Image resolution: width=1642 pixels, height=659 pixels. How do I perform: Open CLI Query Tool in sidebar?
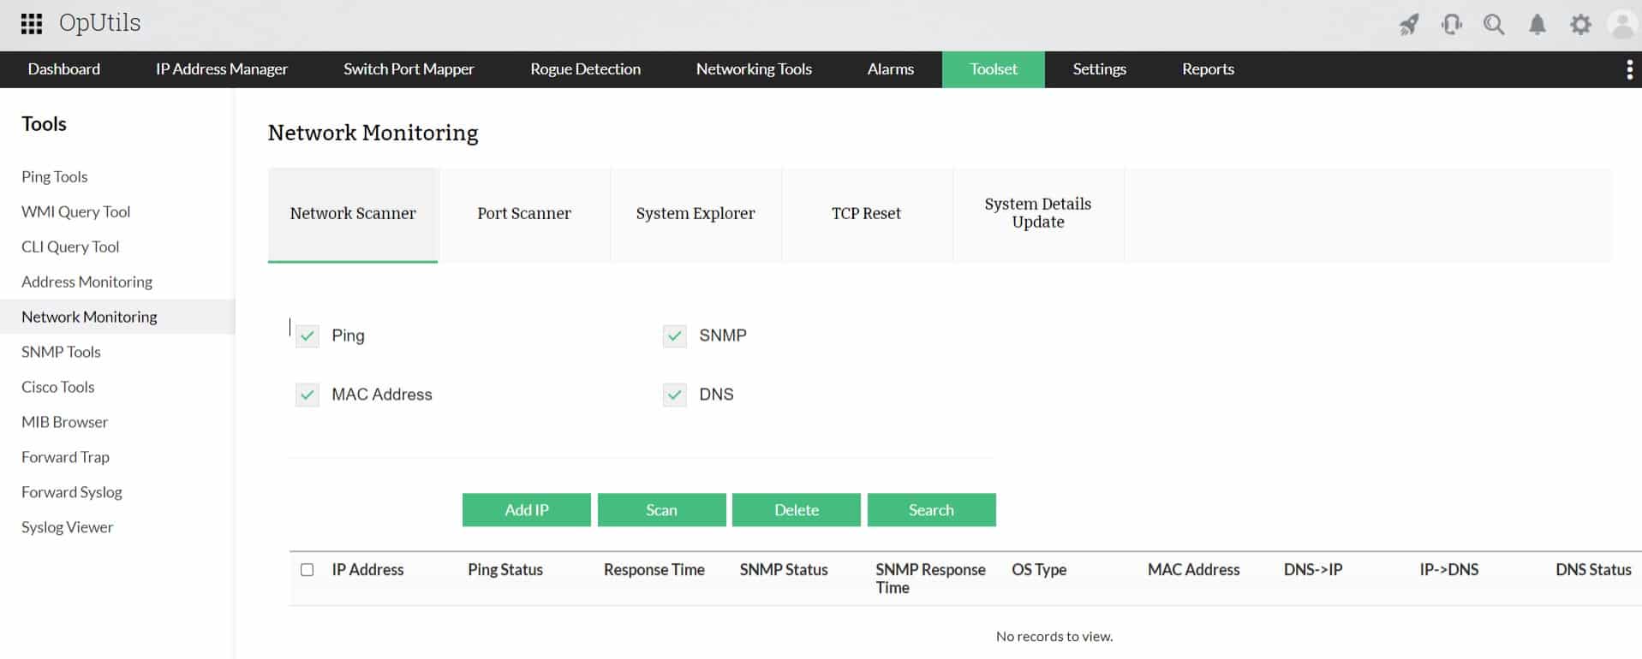coord(70,247)
